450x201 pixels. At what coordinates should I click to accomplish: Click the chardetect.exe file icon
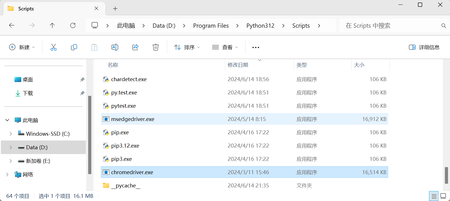(x=106, y=79)
